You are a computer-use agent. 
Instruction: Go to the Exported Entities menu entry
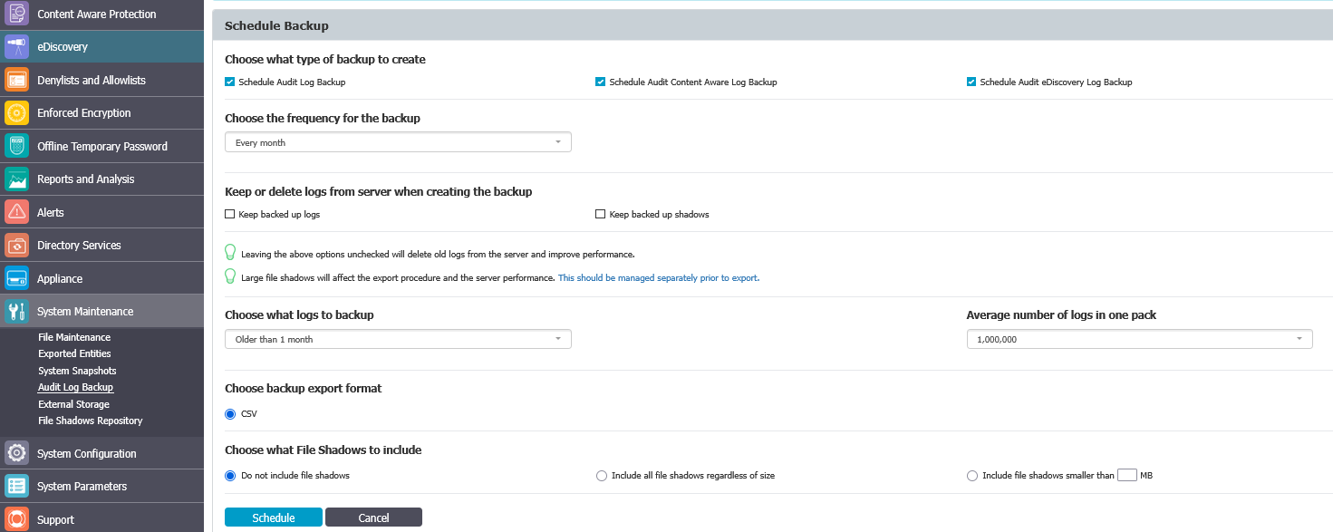(x=73, y=353)
